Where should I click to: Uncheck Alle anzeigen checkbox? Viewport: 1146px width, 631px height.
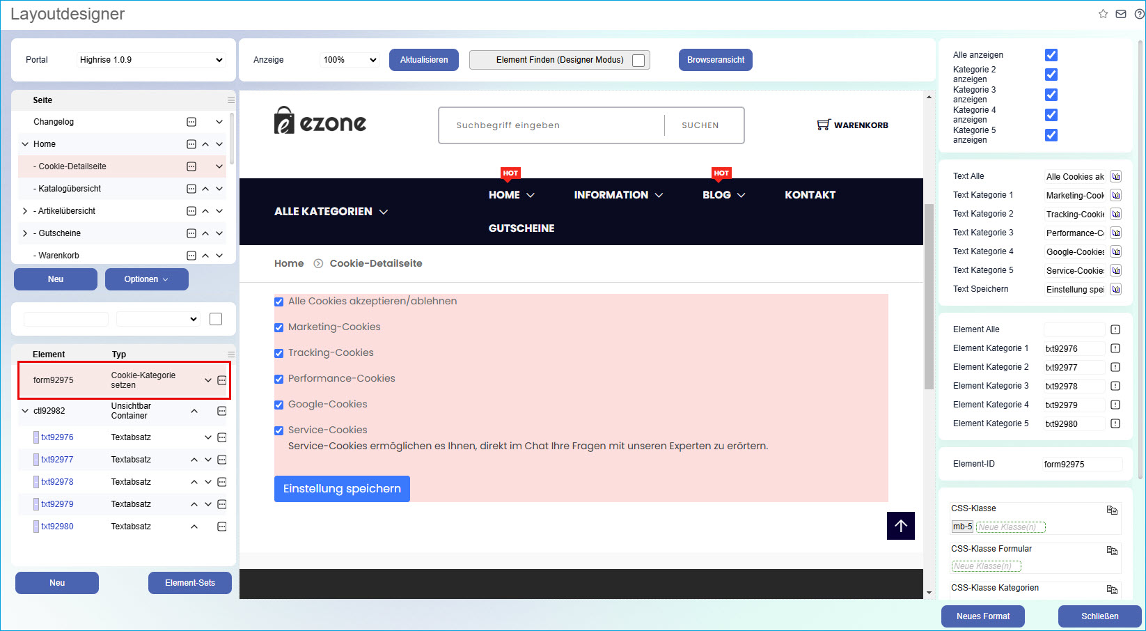1051,55
